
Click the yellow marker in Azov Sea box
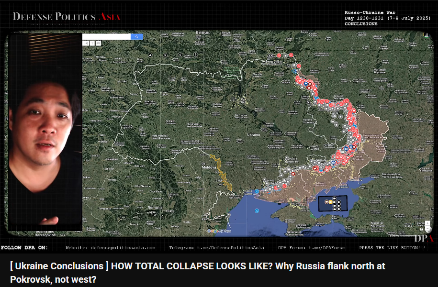point(331,202)
